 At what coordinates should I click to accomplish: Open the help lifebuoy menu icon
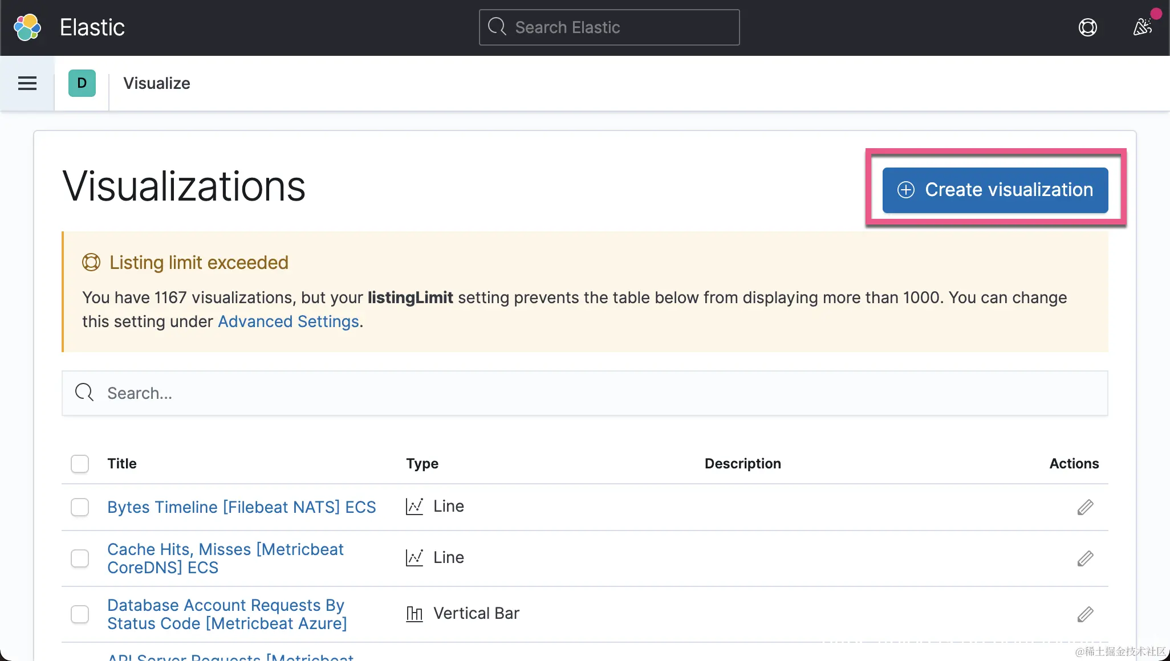pyautogui.click(x=1087, y=27)
